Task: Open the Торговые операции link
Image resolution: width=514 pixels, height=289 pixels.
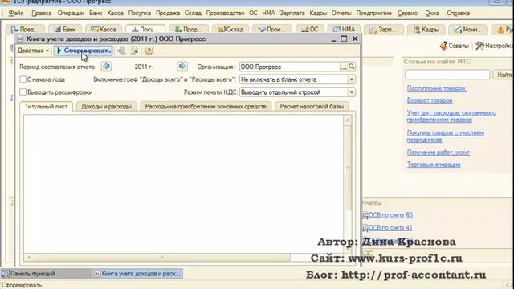Action: point(434,165)
